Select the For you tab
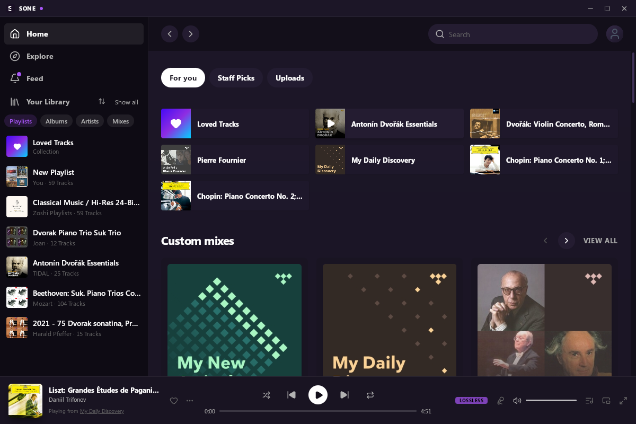 (183, 78)
